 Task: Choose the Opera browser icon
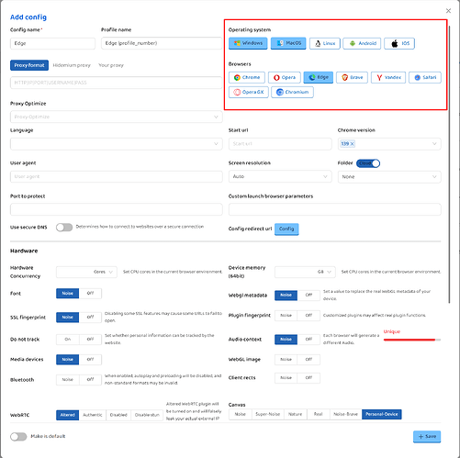click(285, 77)
